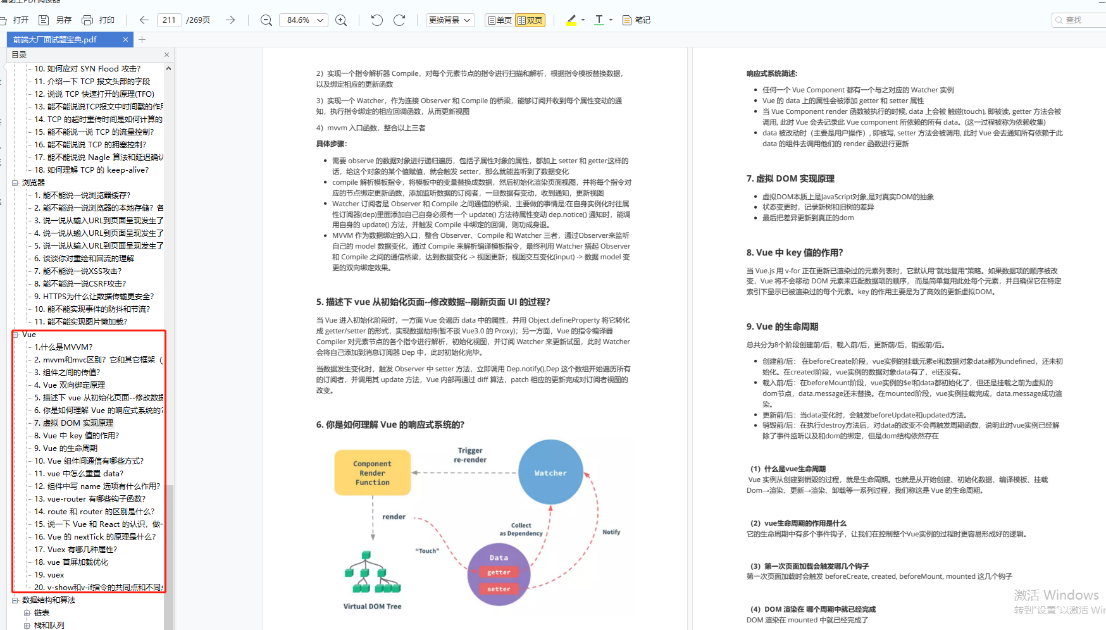Click the outline panel scrollbar thumb
Image resolution: width=1106 pixels, height=630 pixels.
(168, 557)
